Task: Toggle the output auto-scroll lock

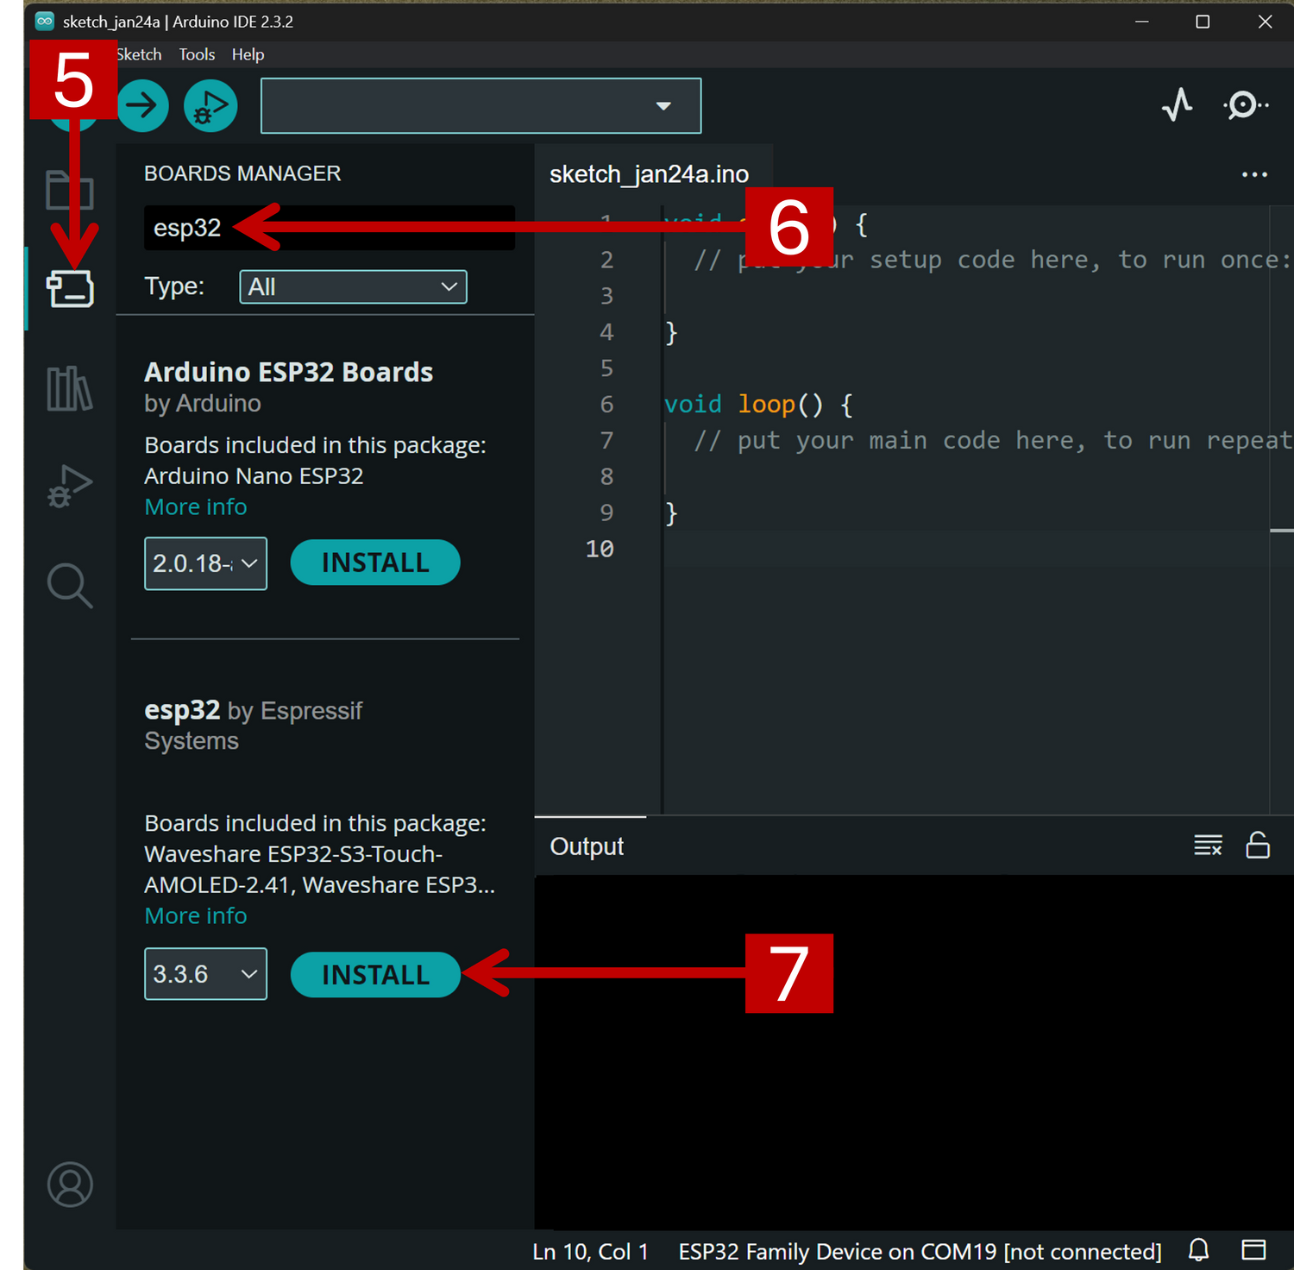Action: point(1258,846)
